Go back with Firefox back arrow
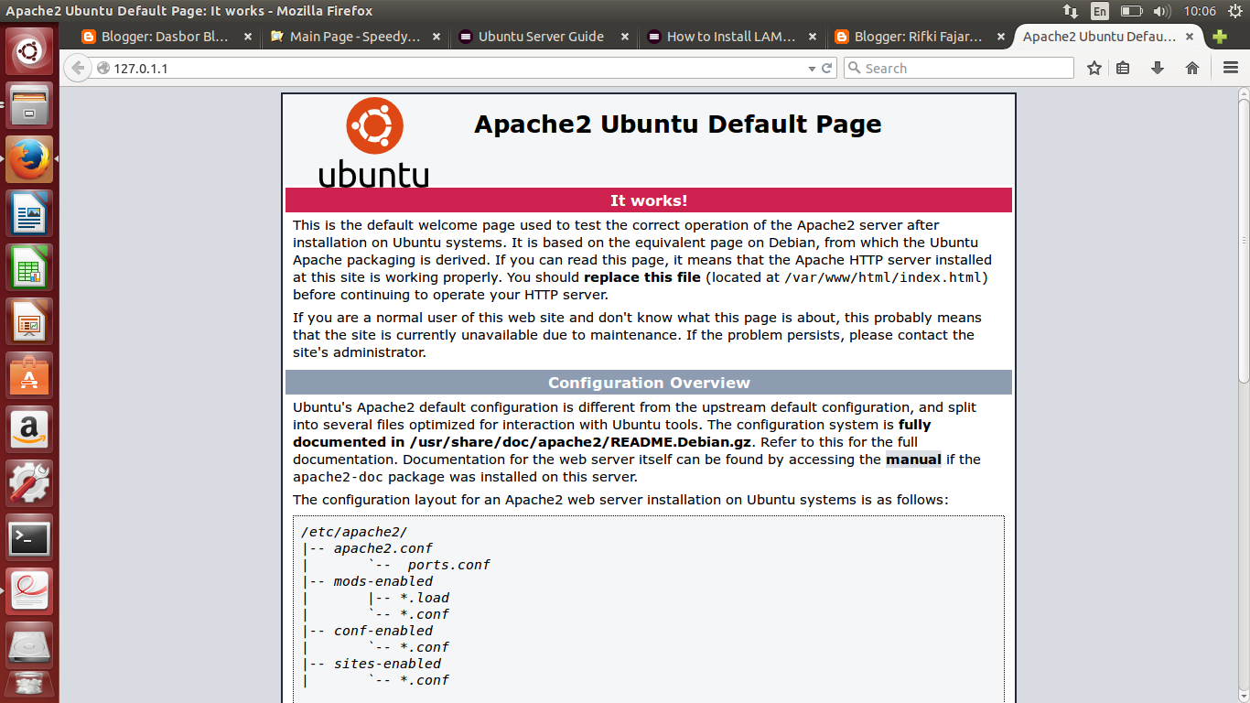The height and width of the screenshot is (703, 1250). [78, 68]
